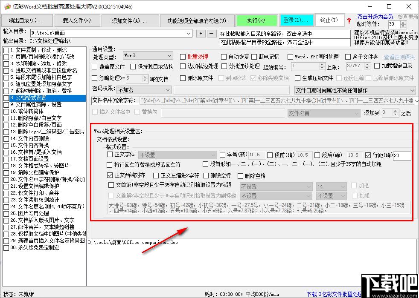The image size is (419, 298).
Task: Check the 删除原文件 option
Action: coord(183,78)
